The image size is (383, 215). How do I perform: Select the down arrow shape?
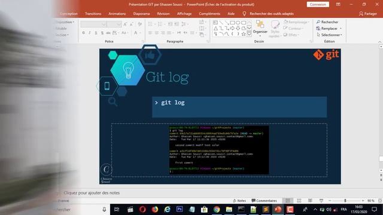click(x=238, y=28)
